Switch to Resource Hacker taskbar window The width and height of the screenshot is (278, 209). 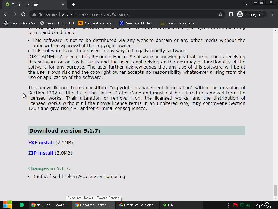coord(94,205)
